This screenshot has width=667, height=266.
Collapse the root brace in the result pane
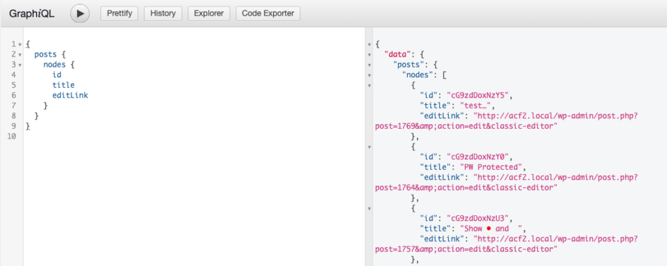tap(369, 44)
